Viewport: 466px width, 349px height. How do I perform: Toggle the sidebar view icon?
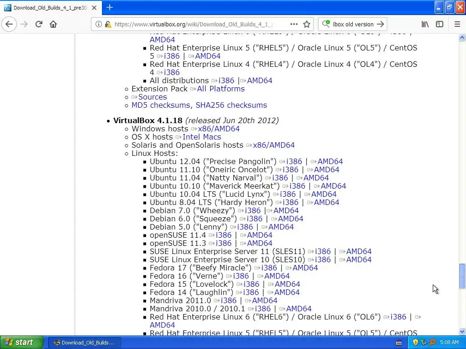click(x=440, y=24)
